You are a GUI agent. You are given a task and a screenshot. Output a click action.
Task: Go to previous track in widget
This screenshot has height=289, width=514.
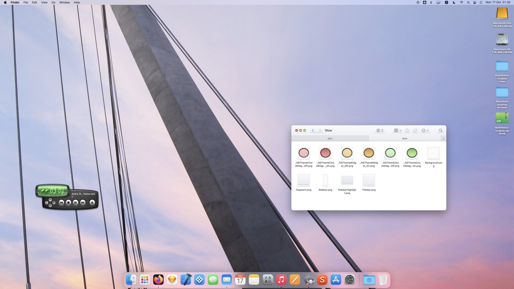coord(61,202)
